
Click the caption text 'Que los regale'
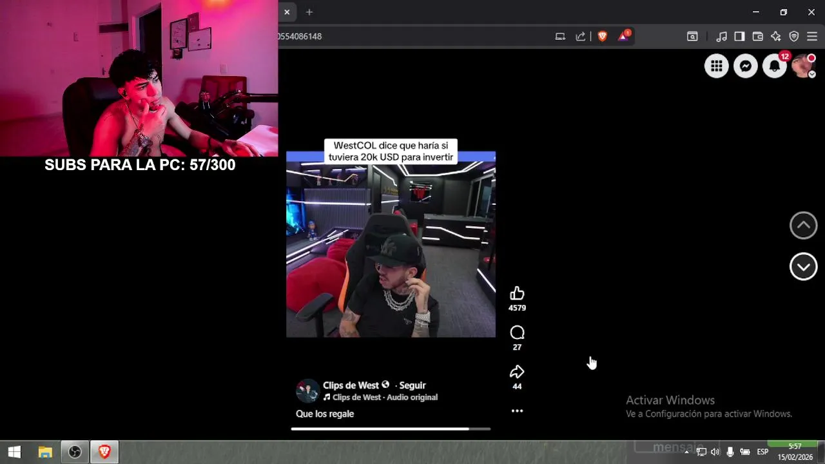click(325, 414)
